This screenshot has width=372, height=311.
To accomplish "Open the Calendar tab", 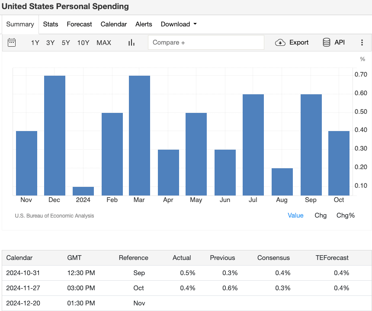I will point(113,24).
